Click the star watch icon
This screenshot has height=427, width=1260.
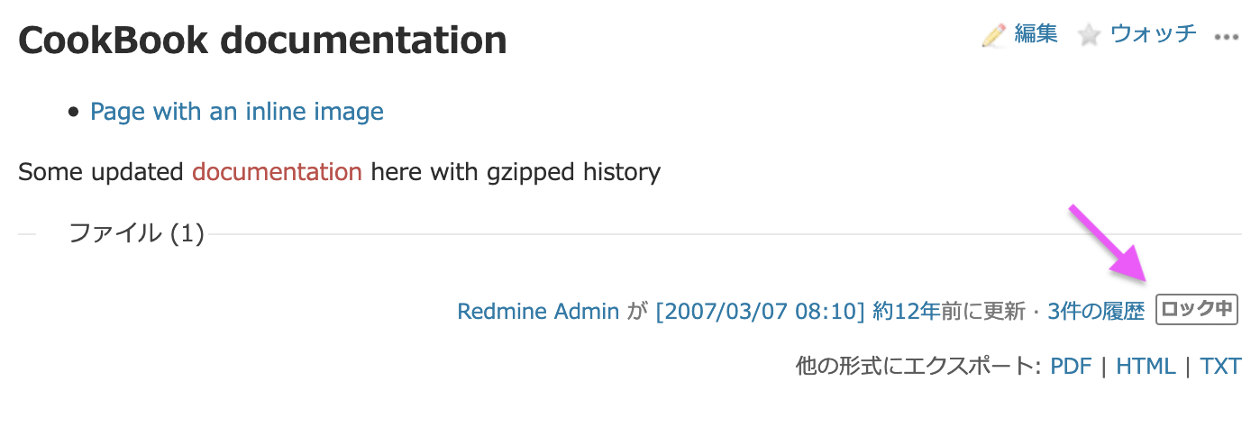click(x=1090, y=36)
